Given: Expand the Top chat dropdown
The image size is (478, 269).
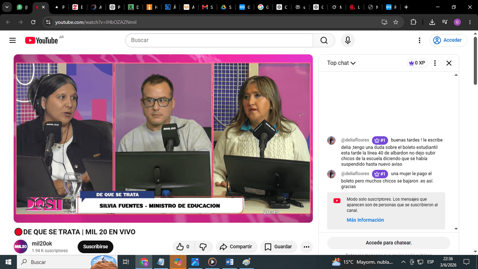Looking at the screenshot, I should click(341, 63).
